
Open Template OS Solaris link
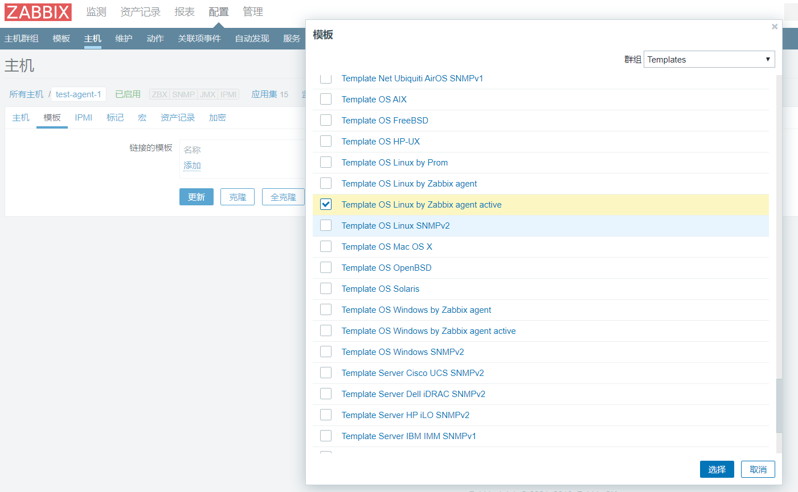click(x=380, y=289)
